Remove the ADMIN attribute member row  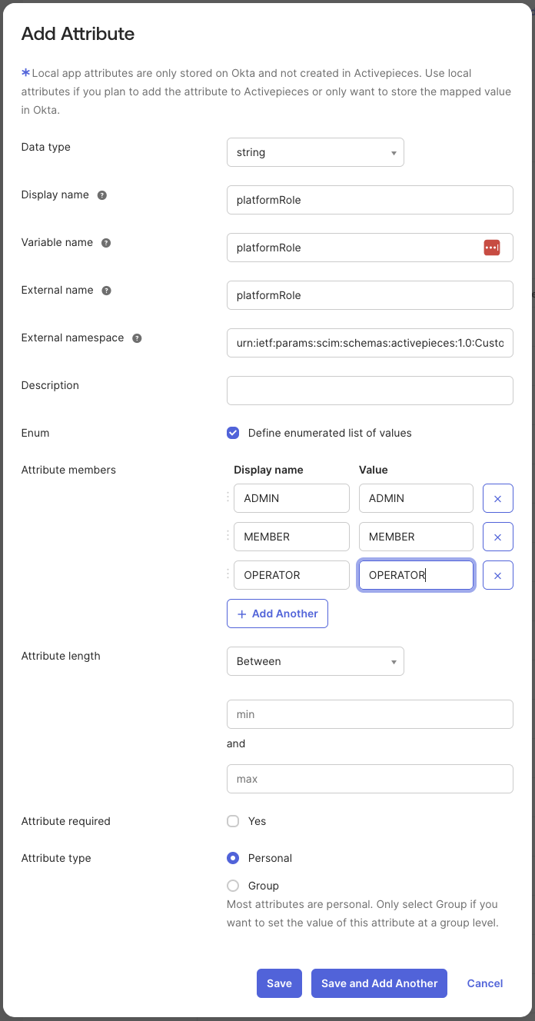[x=497, y=497]
